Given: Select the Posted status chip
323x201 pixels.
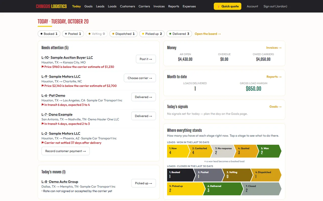Looking at the screenshot, I should click(73, 34).
